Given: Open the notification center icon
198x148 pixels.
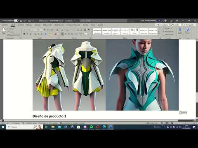Looking at the screenshot, I should pos(194,127).
